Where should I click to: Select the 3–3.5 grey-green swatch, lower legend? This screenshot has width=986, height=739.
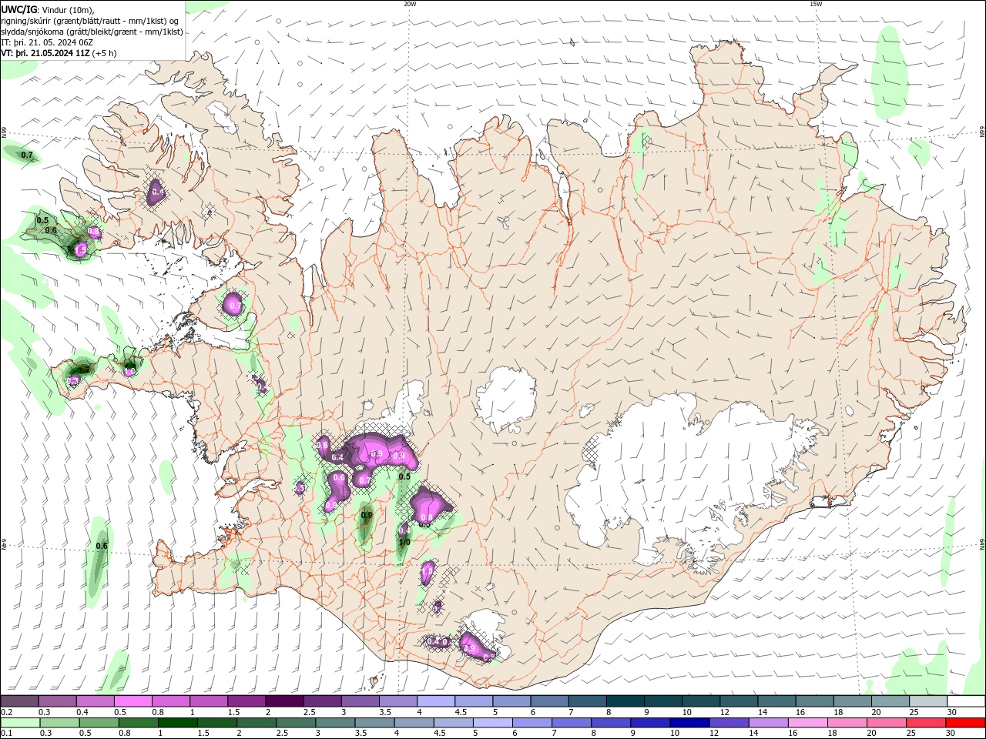pyautogui.click(x=335, y=723)
